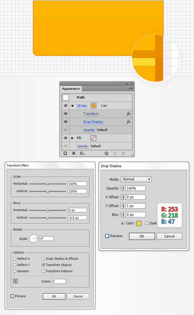Enable the Reflect X checkbox
This screenshot has width=194, height=315.
tap(15, 259)
